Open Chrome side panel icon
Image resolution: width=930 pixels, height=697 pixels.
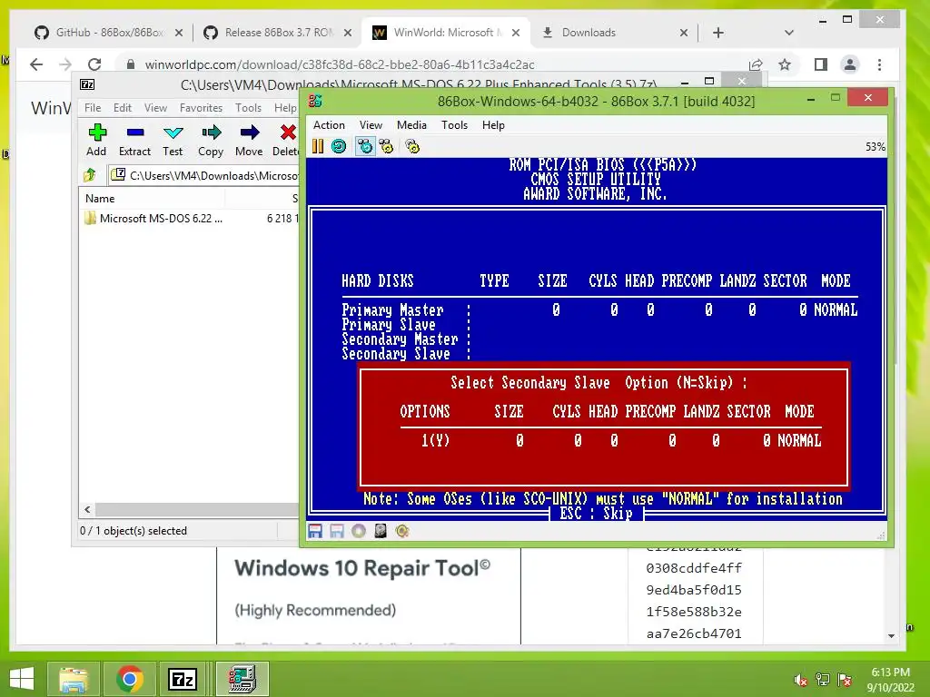pyautogui.click(x=821, y=64)
